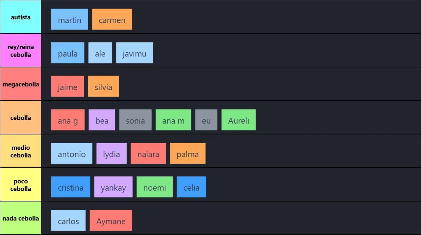Pick the 'javimu' tile
This screenshot has height=235, width=421.
(135, 53)
